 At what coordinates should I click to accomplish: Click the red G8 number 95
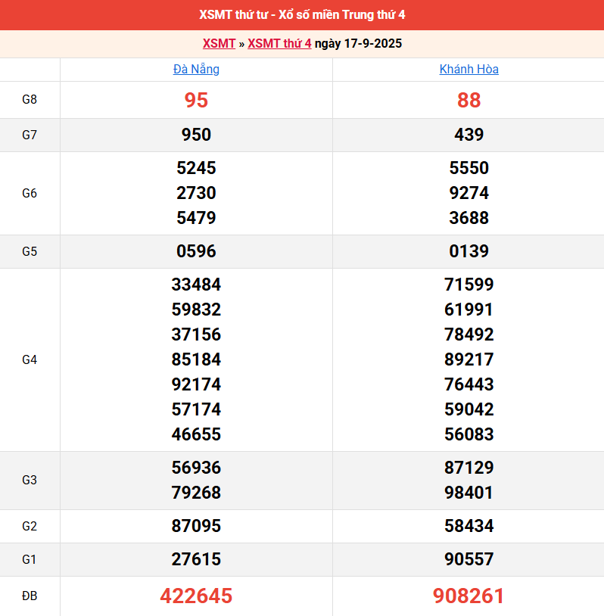point(196,100)
